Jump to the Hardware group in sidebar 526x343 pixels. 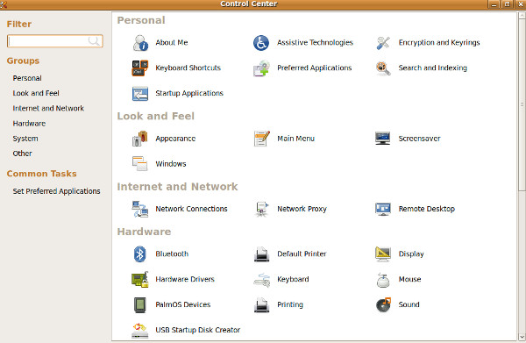coord(29,124)
